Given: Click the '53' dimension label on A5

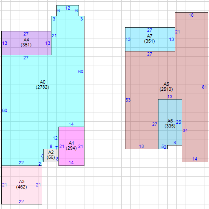Looking at the screenshot, I should 128,100.
